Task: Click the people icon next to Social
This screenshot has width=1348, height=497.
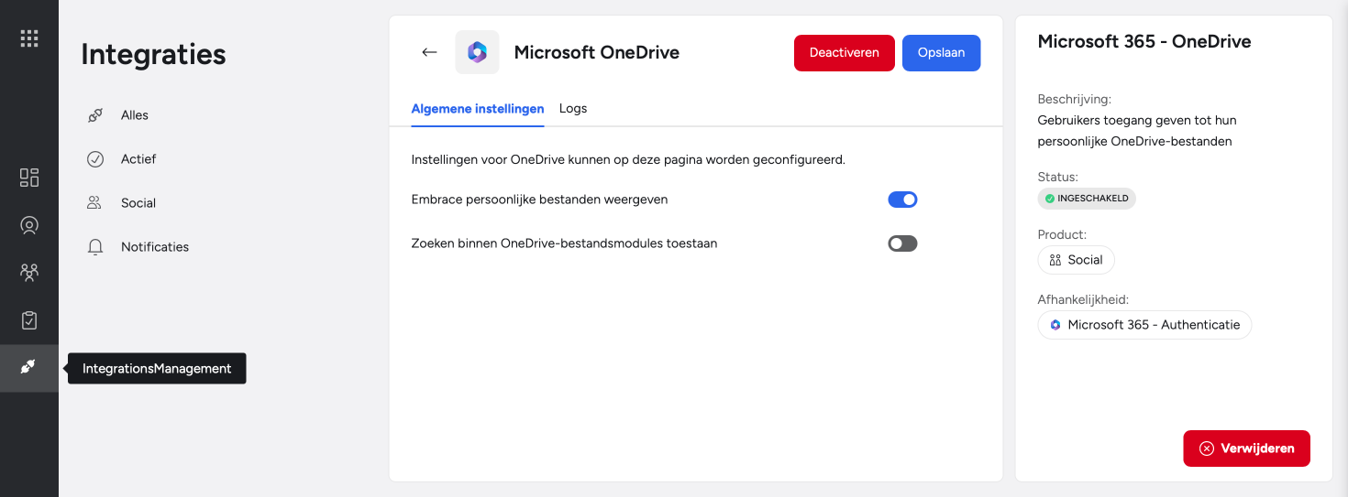Action: click(94, 203)
